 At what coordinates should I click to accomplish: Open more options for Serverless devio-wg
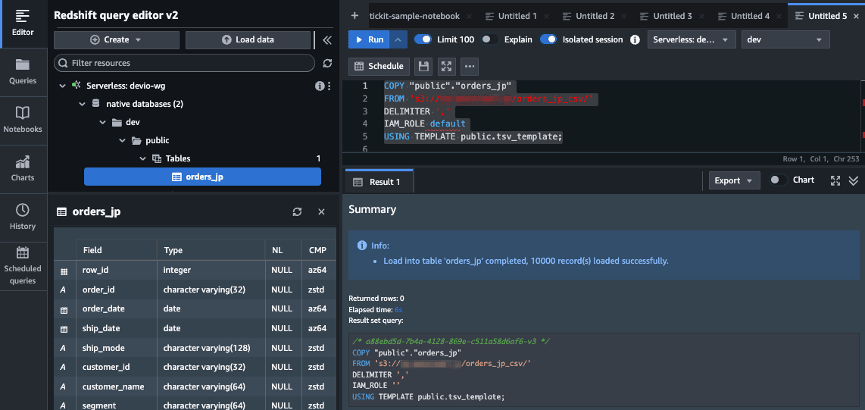[x=329, y=86]
